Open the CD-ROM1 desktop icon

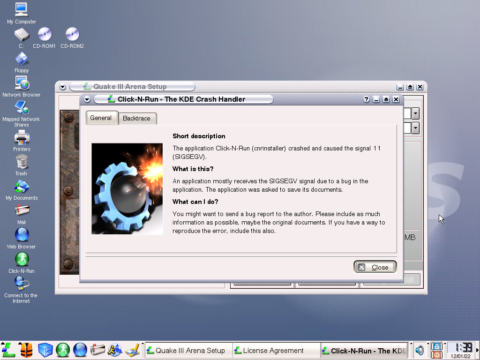(45, 34)
